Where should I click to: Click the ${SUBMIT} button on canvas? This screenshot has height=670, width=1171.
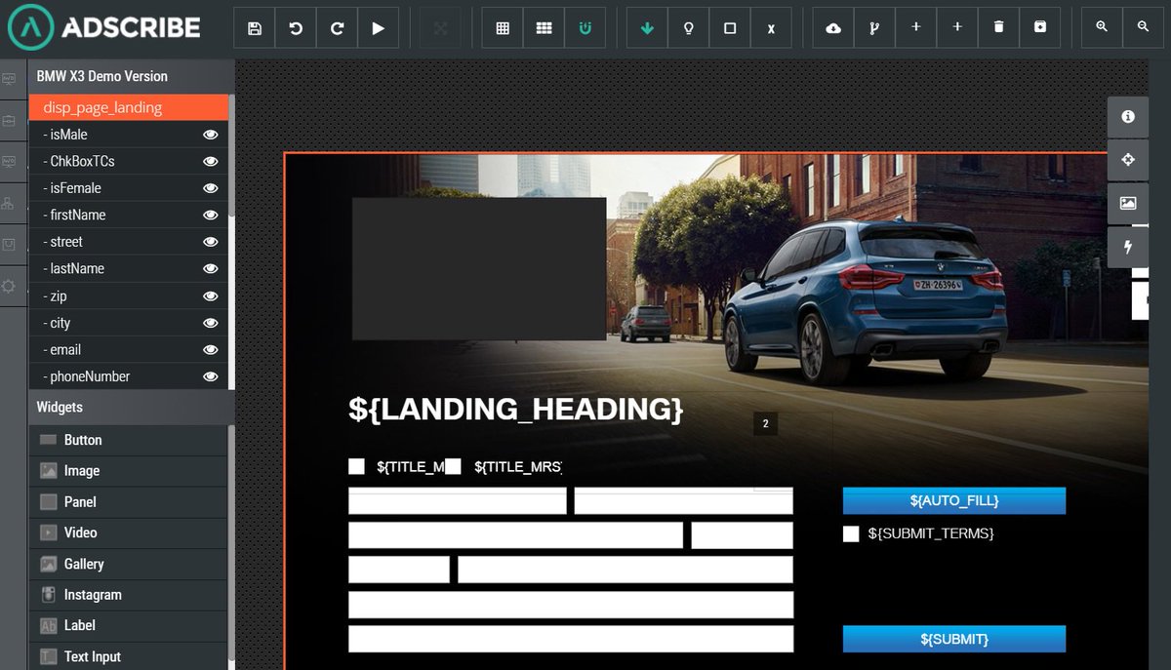[x=954, y=639]
